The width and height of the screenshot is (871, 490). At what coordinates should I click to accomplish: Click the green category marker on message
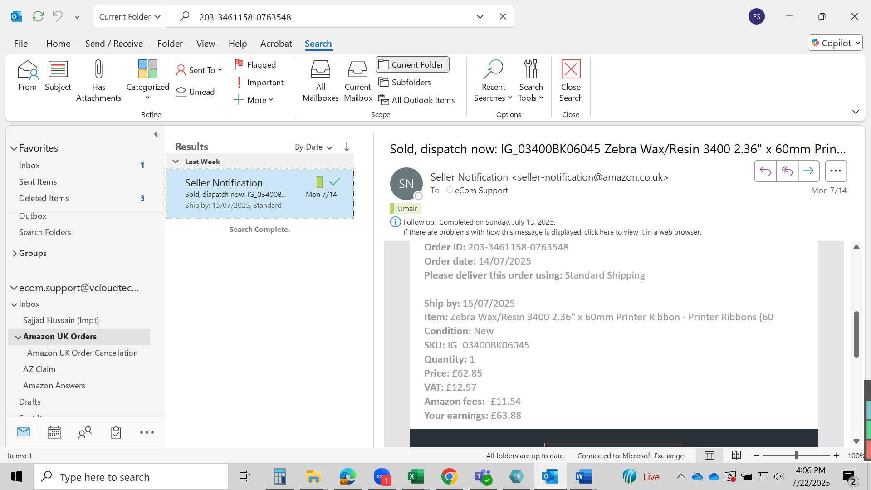(319, 182)
